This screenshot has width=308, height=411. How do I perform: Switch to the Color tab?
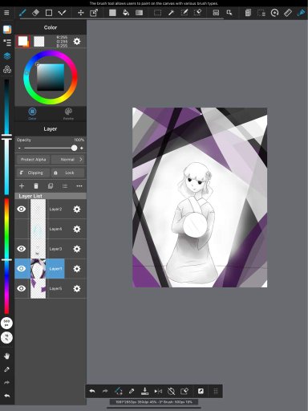[x=32, y=114]
